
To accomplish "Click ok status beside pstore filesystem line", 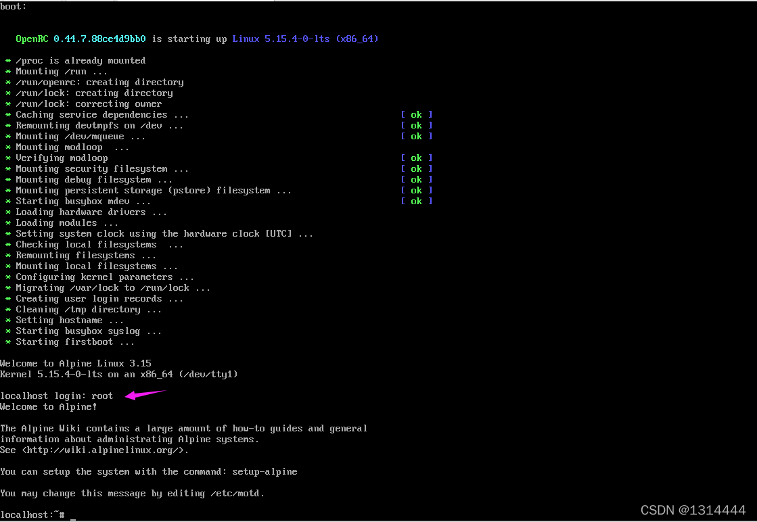I will 416,191.
